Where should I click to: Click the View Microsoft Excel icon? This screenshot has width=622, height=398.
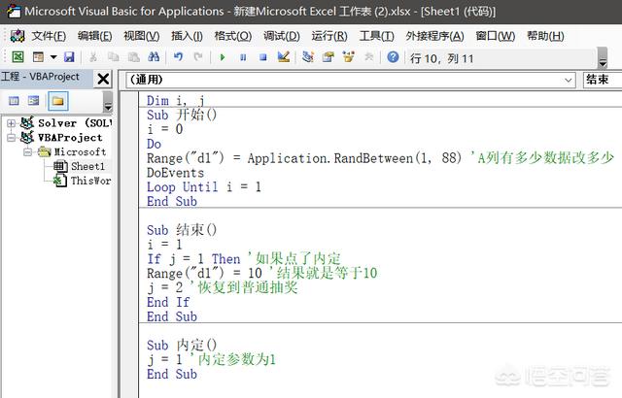pyautogui.click(x=17, y=57)
